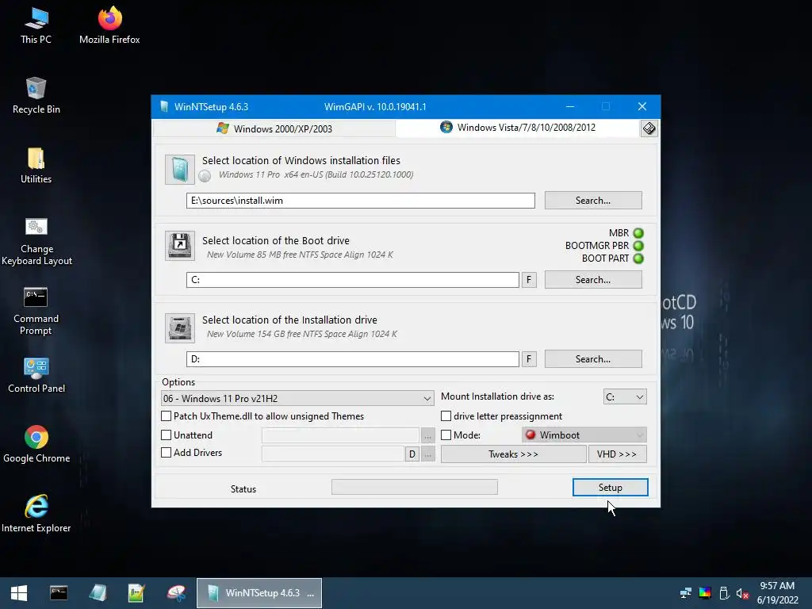812x609 pixels.
Task: Click the Boot drive floppy icon
Action: pyautogui.click(x=180, y=246)
